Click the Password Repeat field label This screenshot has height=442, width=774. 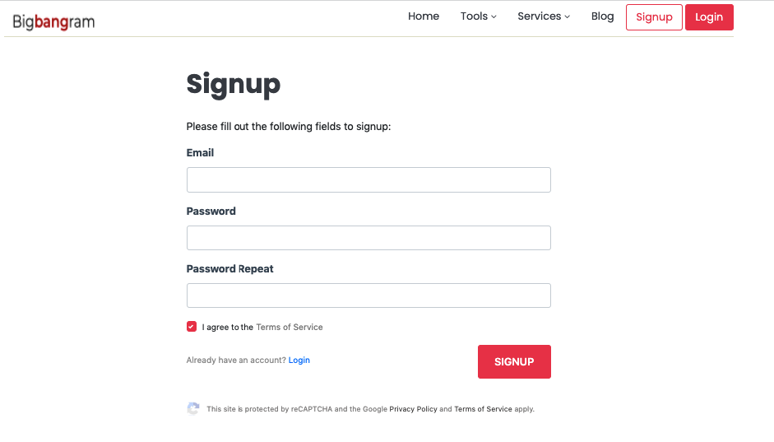coord(230,269)
